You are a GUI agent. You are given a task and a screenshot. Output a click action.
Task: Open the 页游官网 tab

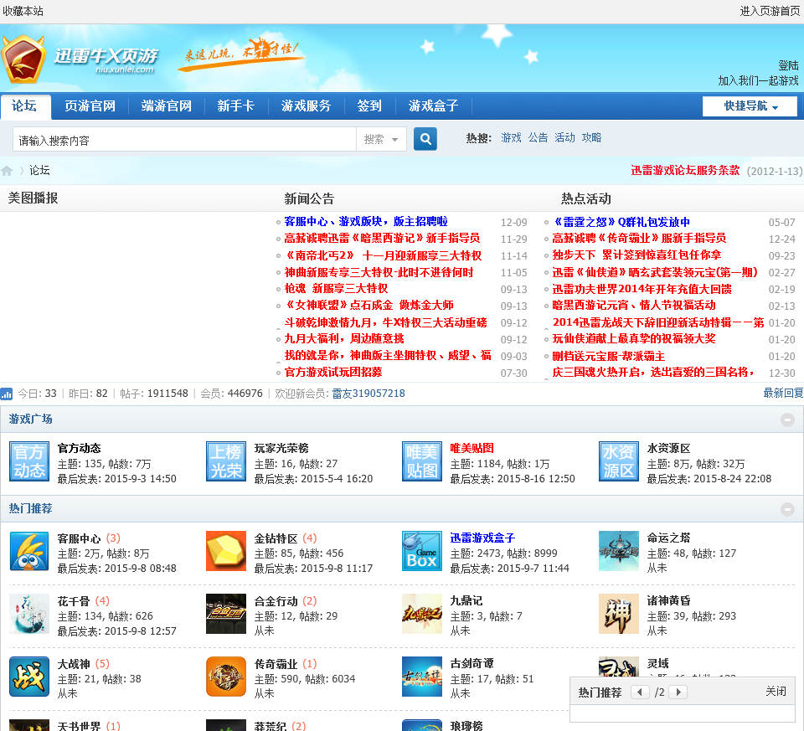point(90,106)
